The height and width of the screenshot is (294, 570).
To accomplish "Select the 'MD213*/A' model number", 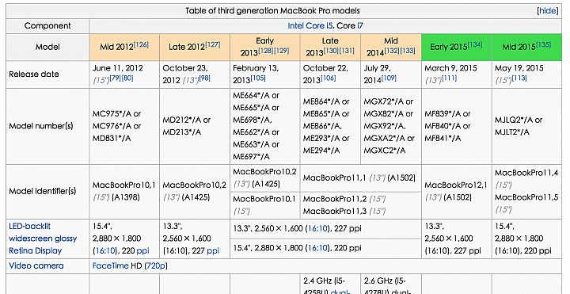I will click(x=182, y=132).
